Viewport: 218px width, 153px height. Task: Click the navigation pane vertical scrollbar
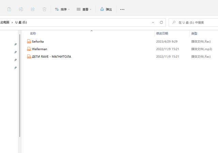point(20,85)
